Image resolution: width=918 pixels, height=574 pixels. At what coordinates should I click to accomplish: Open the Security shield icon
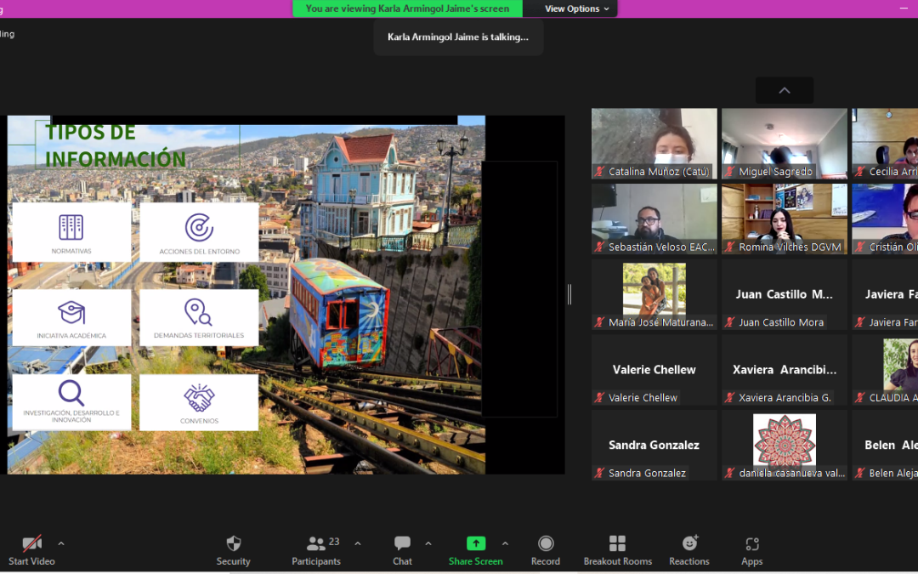pos(233,543)
